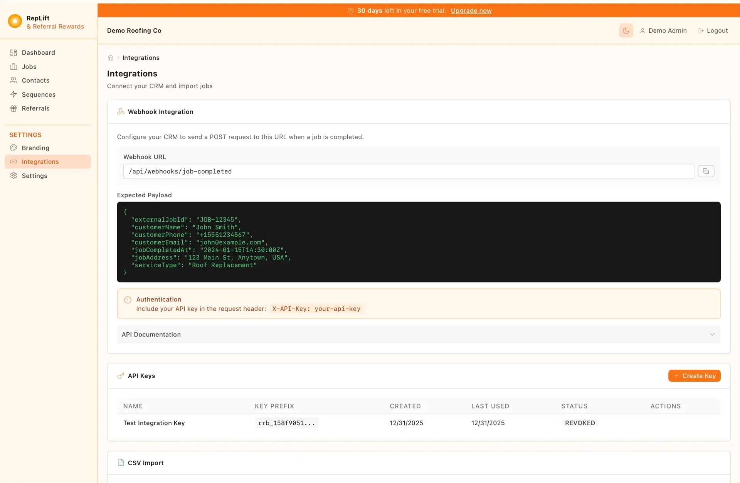
Task: Click the ACTIONS column header
Action: tap(665, 406)
